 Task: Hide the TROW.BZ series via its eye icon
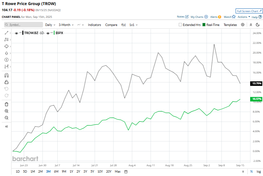(17, 33)
